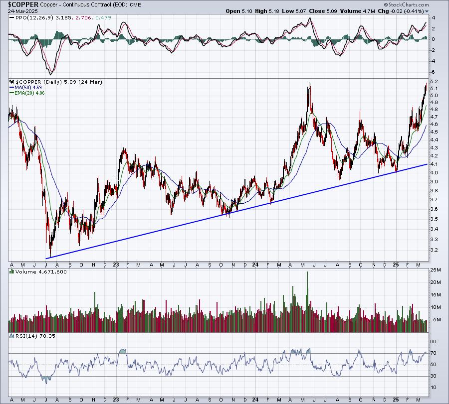
Task: Click the Volume bars icon in legend
Action: [x=12, y=271]
